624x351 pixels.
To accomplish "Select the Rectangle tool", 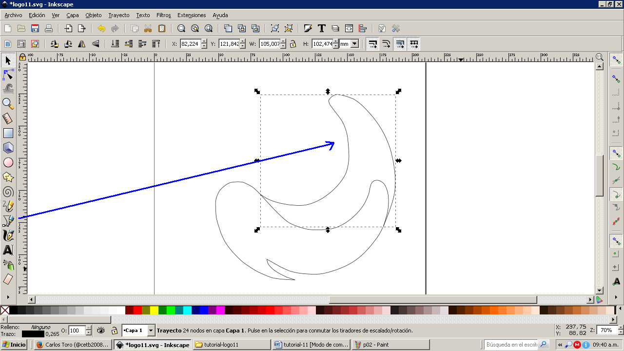I will (x=8, y=133).
